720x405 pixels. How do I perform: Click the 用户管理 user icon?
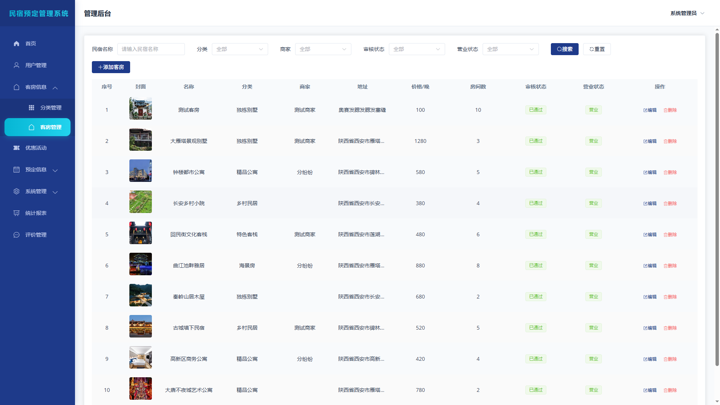coord(16,65)
